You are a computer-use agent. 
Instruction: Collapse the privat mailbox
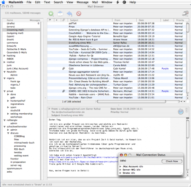[5, 91]
